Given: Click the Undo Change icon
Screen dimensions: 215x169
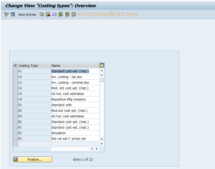Looking at the screenshot, I should [x=54, y=14].
